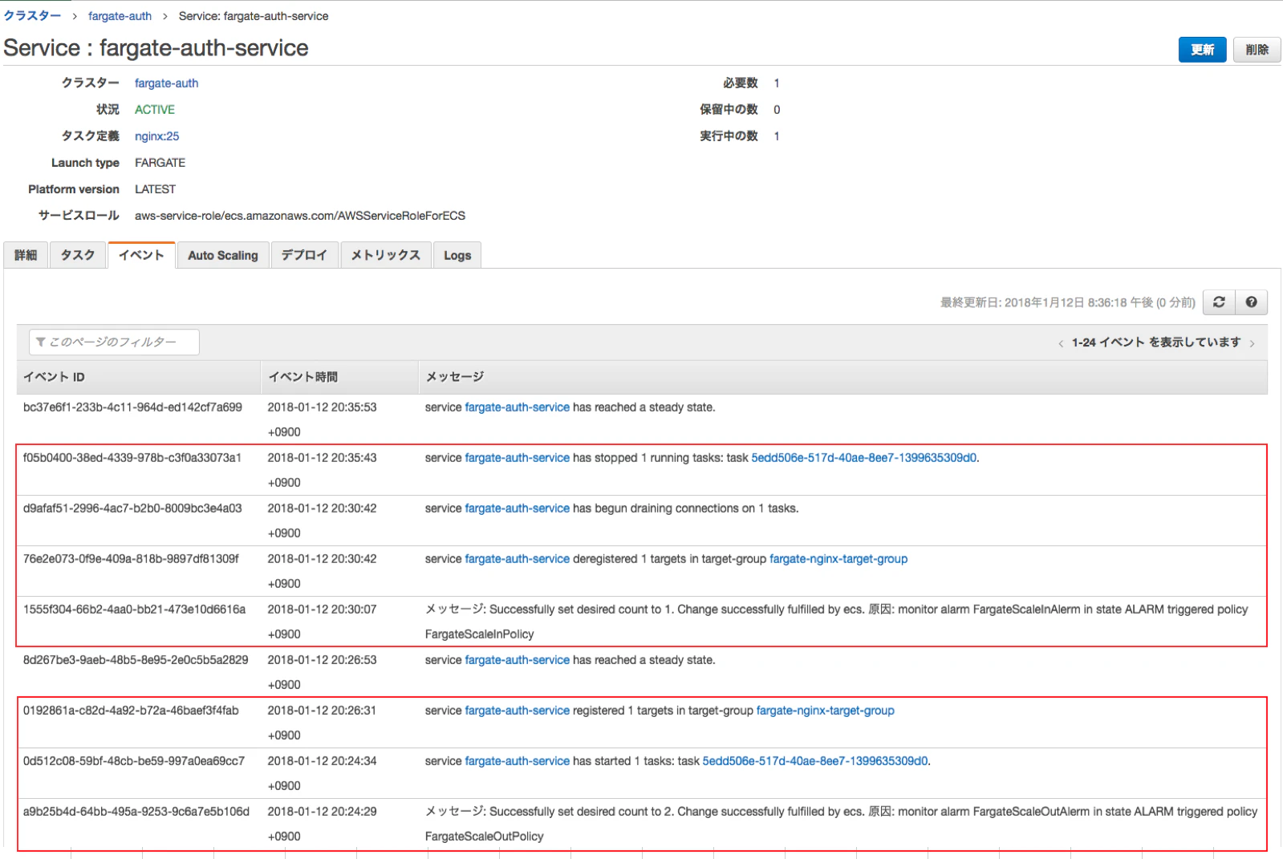Click the filter funnel icon
This screenshot has height=859, width=1283.
41,342
